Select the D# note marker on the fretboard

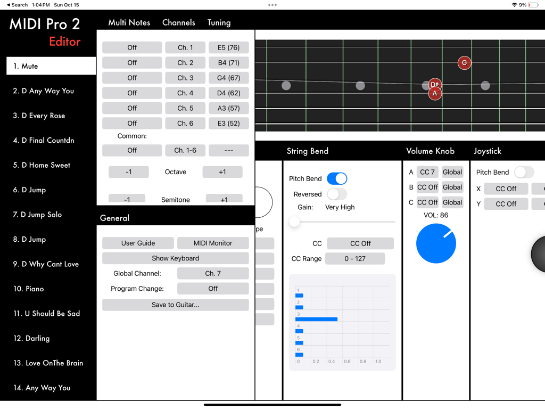pyautogui.click(x=435, y=84)
